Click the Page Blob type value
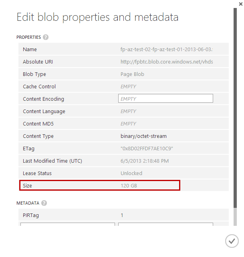This screenshot has height=257, width=244. pyautogui.click(x=132, y=74)
